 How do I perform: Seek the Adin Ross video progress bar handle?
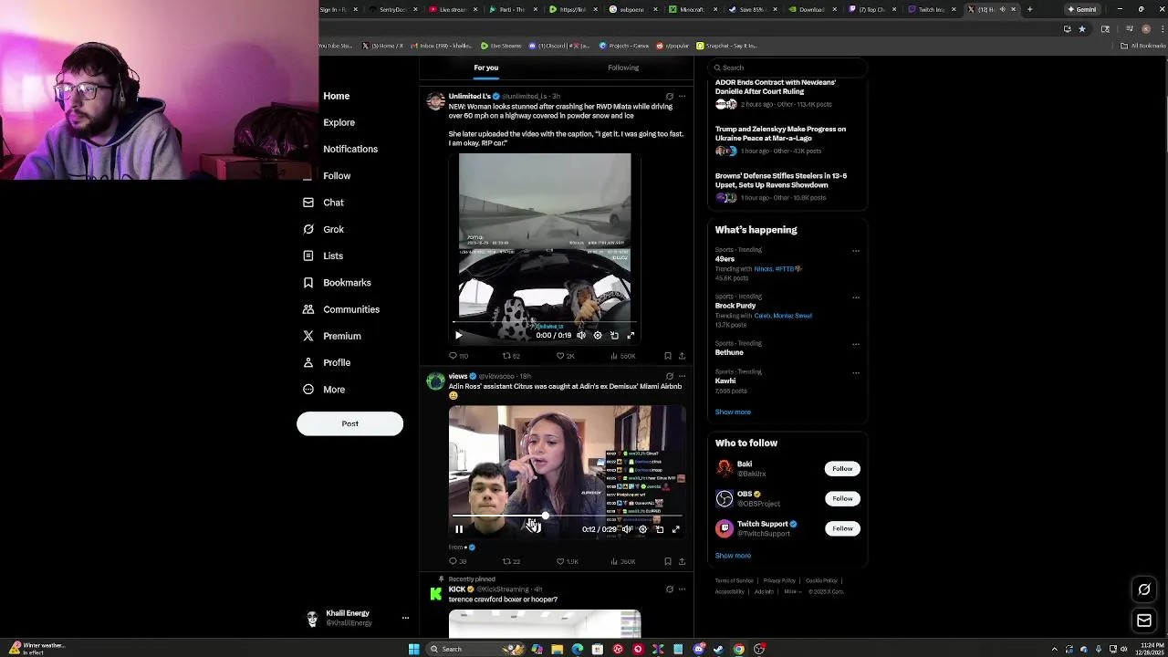pyautogui.click(x=546, y=516)
